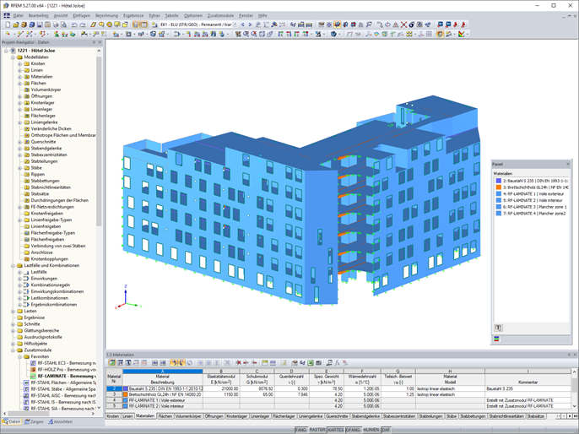Collapse the Zusatzmodule tree node
The width and height of the screenshot is (579, 434).
click(x=13, y=350)
